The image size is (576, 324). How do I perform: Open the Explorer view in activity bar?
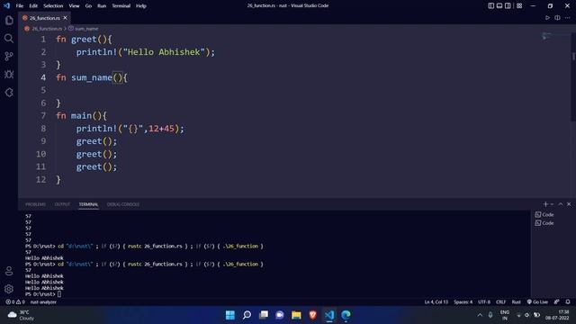click(x=9, y=21)
